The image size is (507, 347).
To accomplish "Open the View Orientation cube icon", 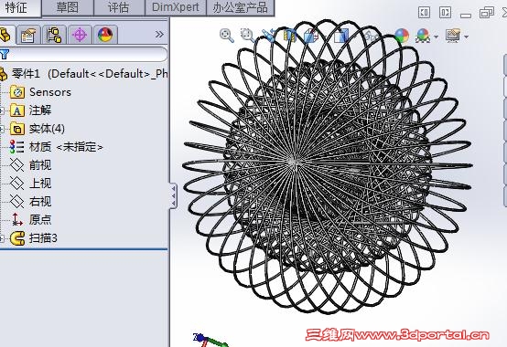I will pos(311,36).
